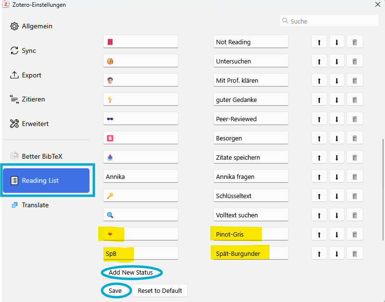
Task: Edit the Peer-Reviewed name field
Action: (x=251, y=119)
